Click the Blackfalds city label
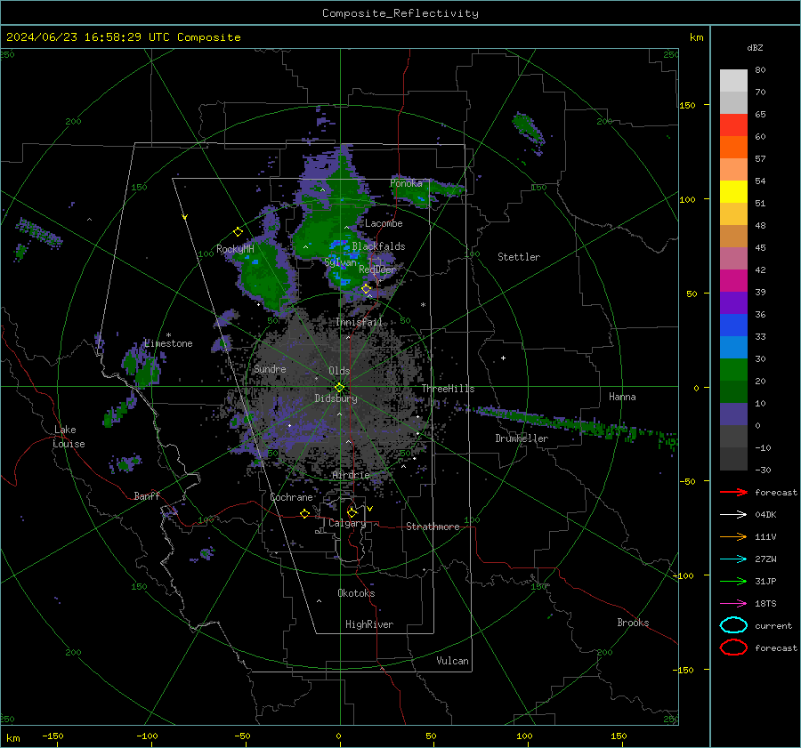Viewport: 801px width, 748px height. (378, 246)
